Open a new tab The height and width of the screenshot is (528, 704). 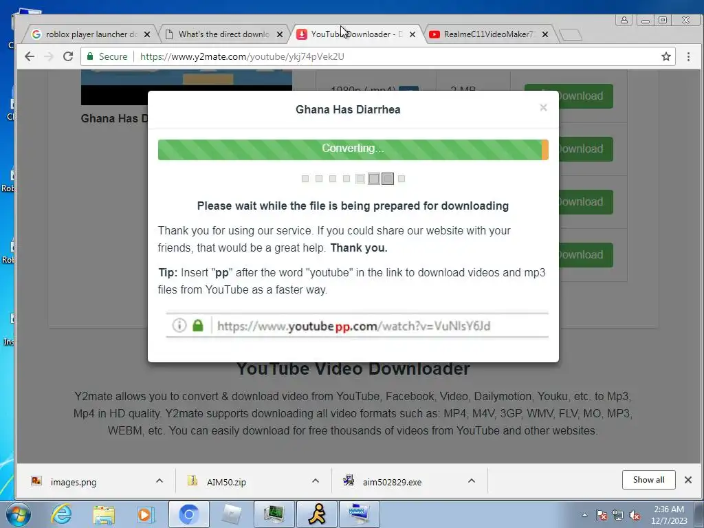click(571, 34)
